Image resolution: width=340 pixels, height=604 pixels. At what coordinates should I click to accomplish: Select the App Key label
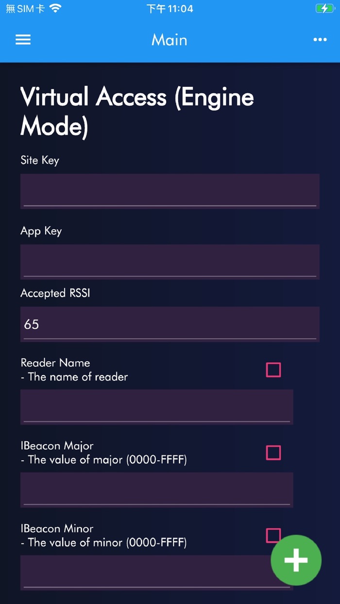coord(41,231)
